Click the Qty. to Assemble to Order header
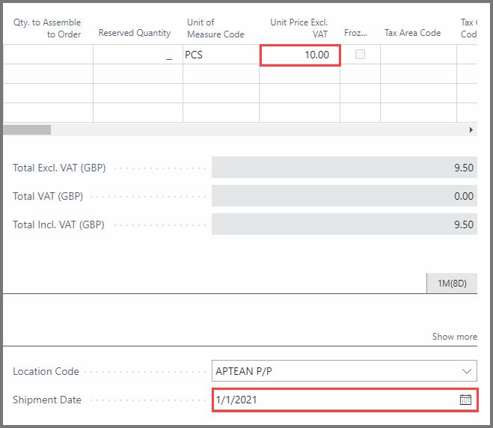The image size is (493, 428). (x=47, y=28)
